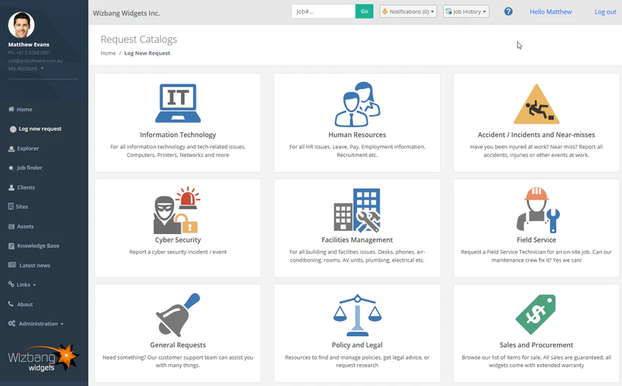Open Job finder from the sidebar
Viewport: 622px width, 386px height.
click(29, 167)
